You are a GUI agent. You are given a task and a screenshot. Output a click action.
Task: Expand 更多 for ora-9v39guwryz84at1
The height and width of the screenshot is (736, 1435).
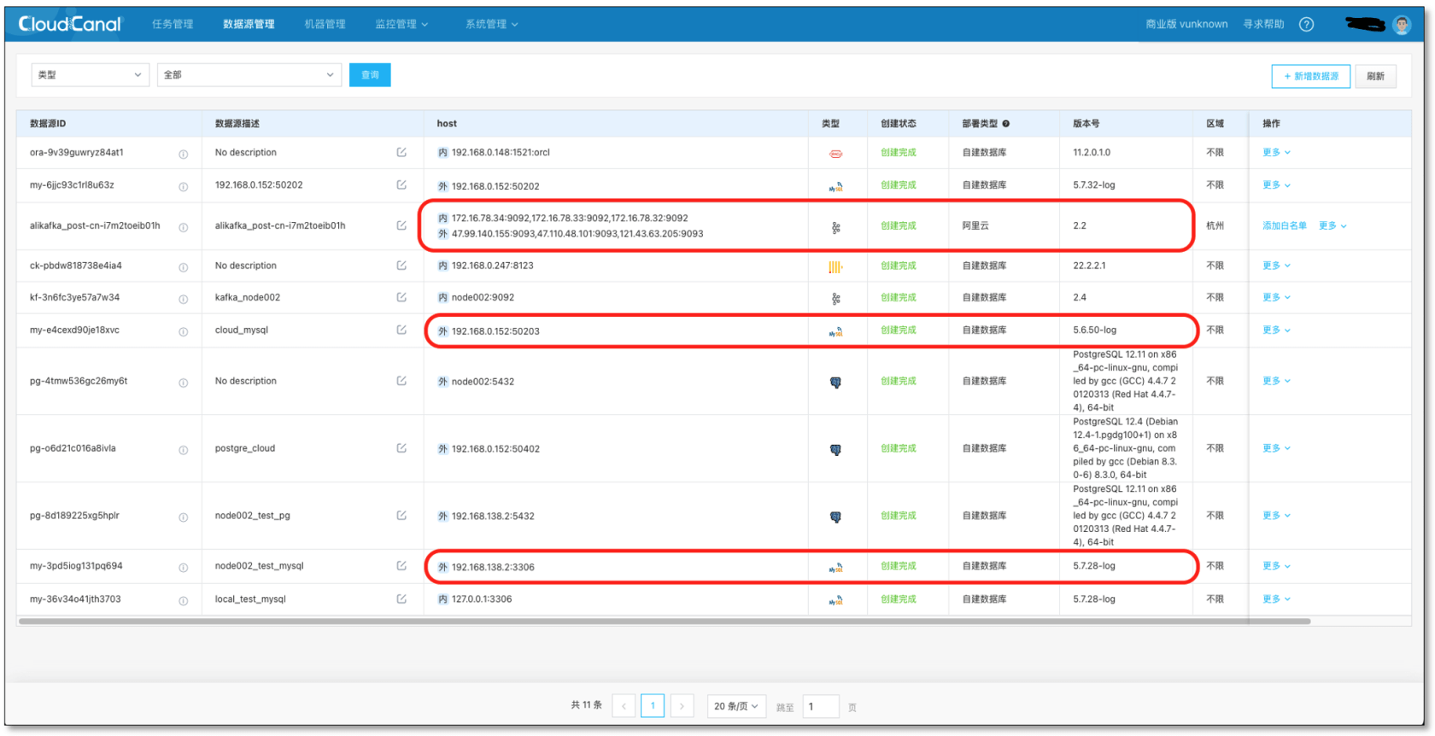[x=1276, y=152]
